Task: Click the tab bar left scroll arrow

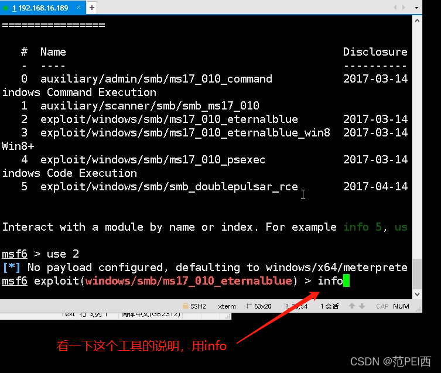Action: click(x=395, y=7)
